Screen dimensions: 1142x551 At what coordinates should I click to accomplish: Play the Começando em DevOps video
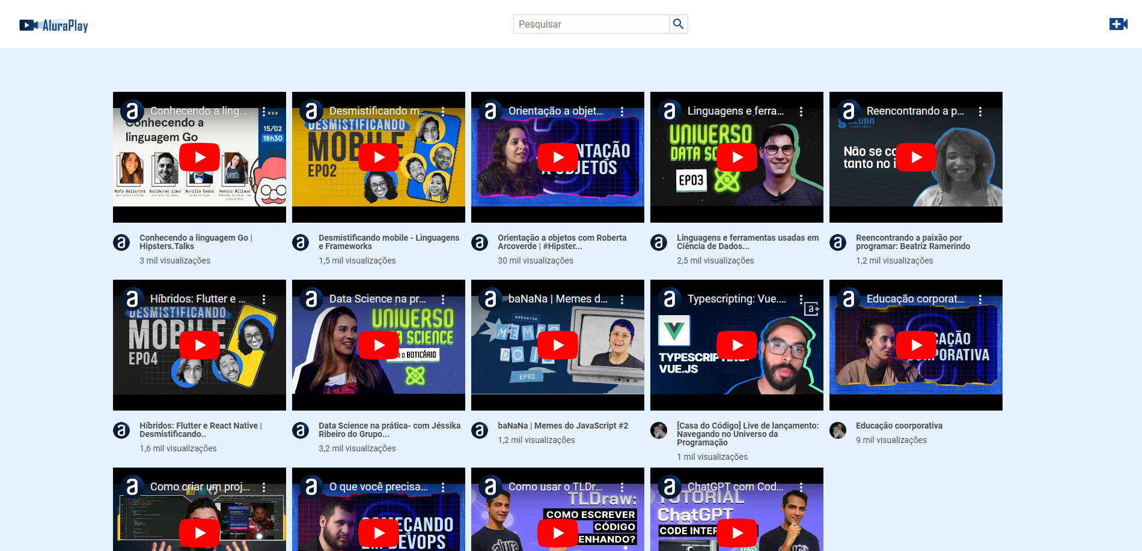click(379, 533)
